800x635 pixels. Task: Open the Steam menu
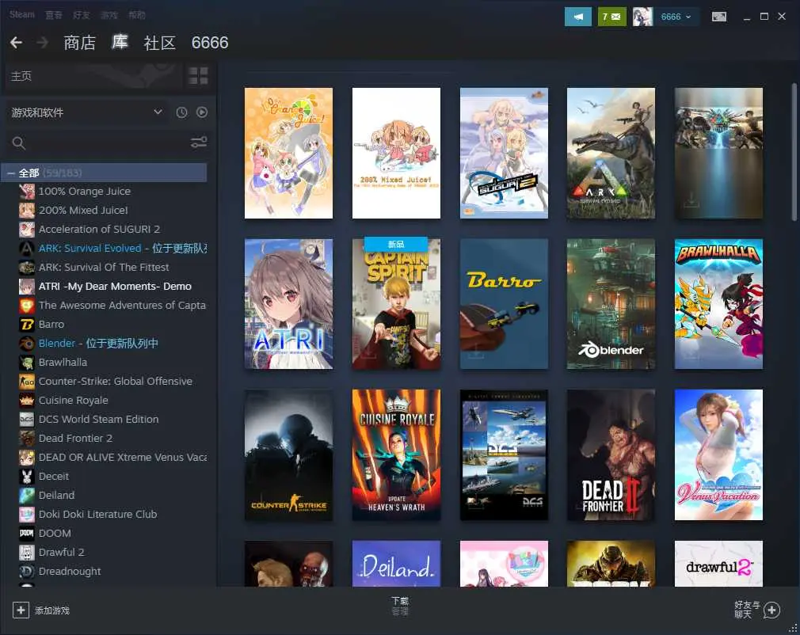(22, 14)
